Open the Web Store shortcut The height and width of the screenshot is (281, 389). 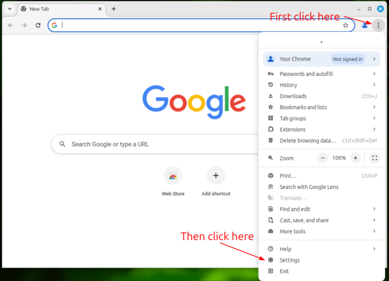(x=173, y=176)
